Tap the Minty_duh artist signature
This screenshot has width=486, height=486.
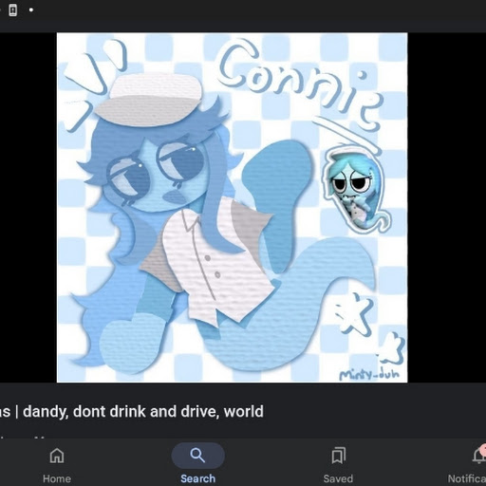pos(369,374)
